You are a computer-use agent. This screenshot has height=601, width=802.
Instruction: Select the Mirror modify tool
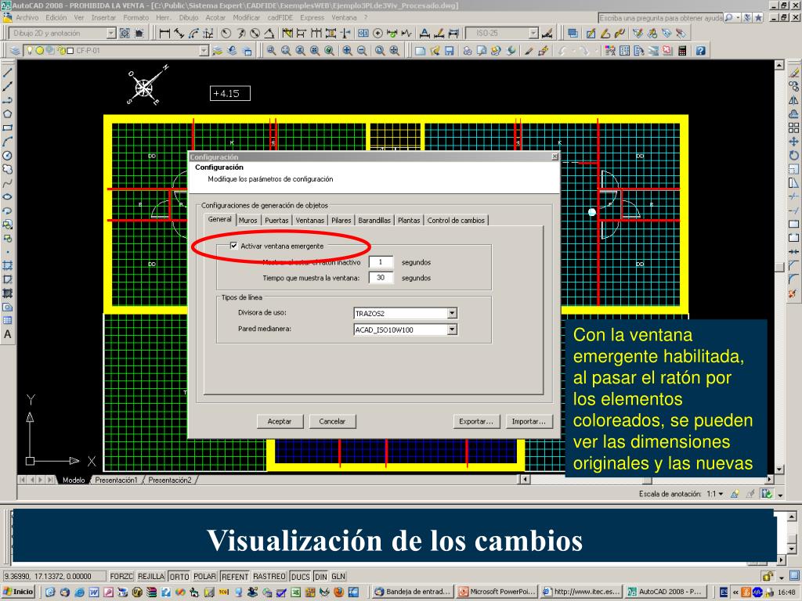click(793, 100)
